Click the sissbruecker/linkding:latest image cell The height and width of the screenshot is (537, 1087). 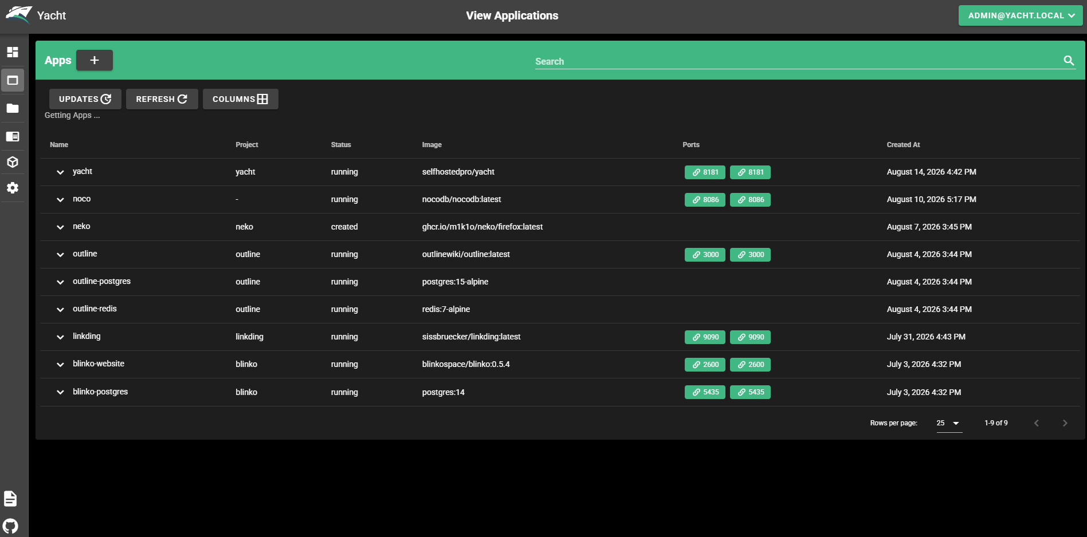point(471,337)
